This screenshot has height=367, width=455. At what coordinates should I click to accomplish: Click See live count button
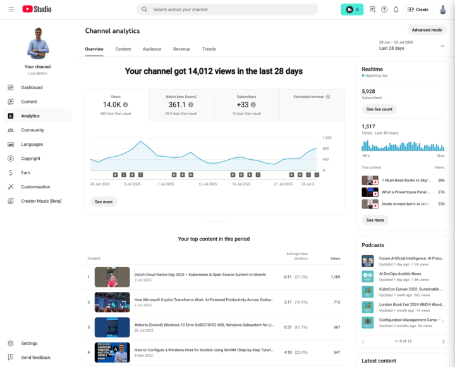tap(379, 109)
